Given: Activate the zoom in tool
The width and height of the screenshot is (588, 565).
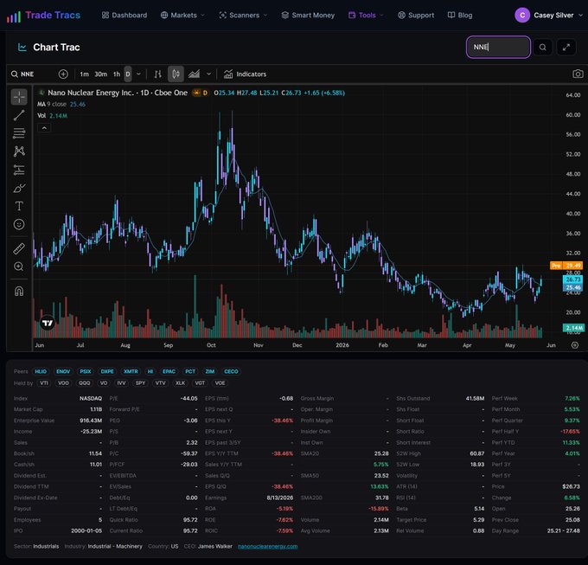Looking at the screenshot, I should point(19,266).
